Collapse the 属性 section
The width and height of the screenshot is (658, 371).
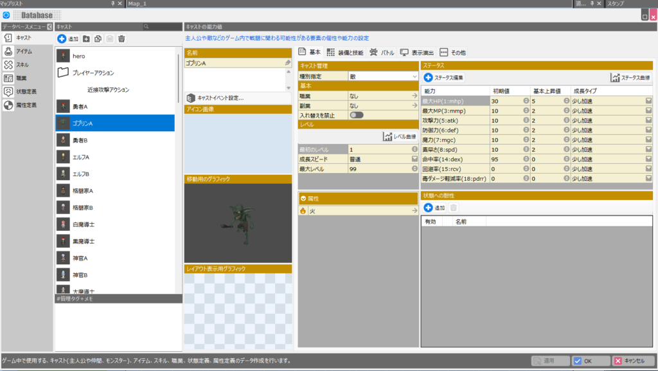(303, 199)
